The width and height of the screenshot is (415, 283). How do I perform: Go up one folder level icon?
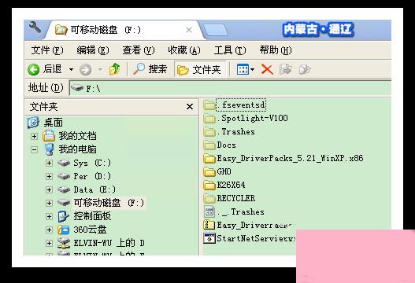(114, 69)
